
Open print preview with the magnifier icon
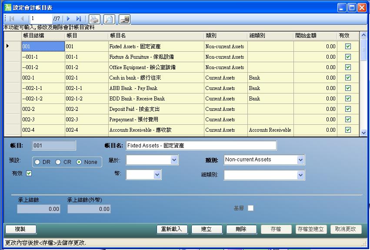click(x=109, y=19)
